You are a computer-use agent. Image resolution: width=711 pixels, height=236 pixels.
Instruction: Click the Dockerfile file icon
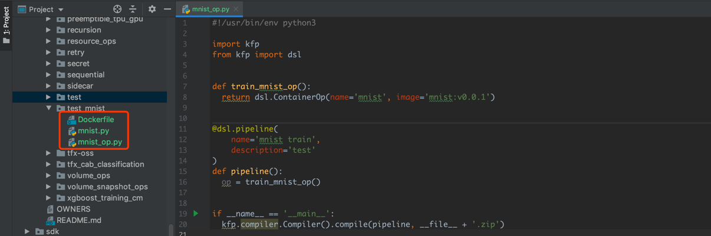tap(72, 120)
